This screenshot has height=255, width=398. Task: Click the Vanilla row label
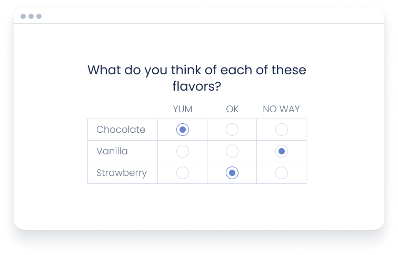point(112,151)
